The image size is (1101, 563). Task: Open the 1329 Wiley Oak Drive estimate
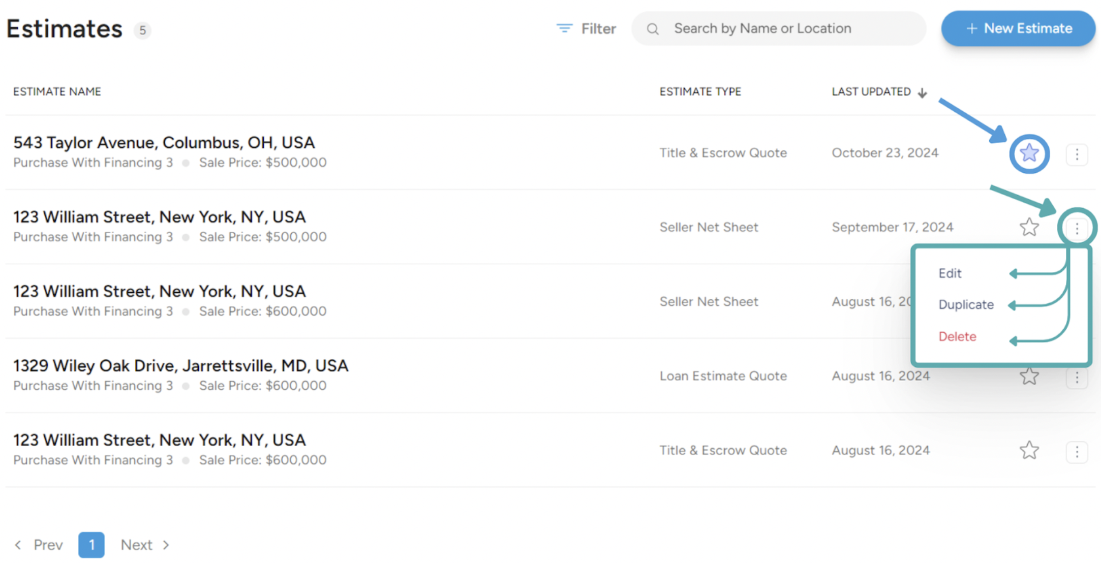point(180,366)
